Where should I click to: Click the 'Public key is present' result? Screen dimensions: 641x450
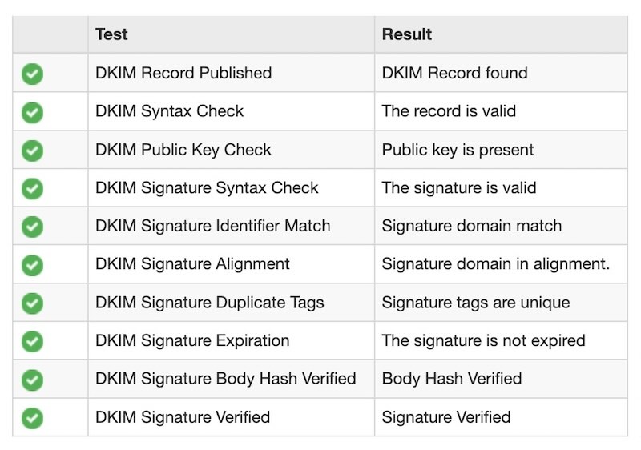(x=458, y=150)
